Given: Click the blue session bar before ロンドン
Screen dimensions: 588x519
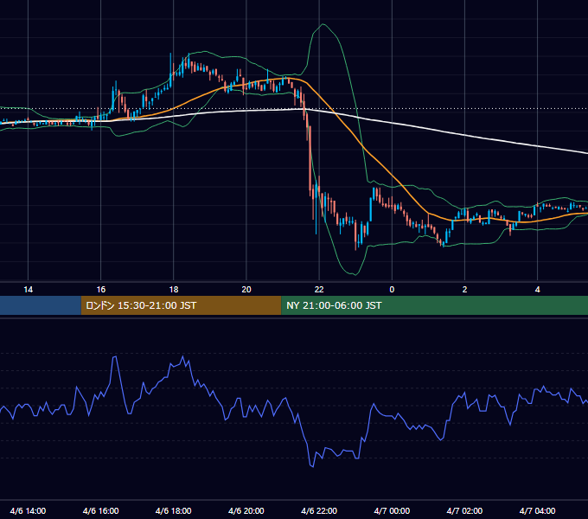Looking at the screenshot, I should coord(41,305).
